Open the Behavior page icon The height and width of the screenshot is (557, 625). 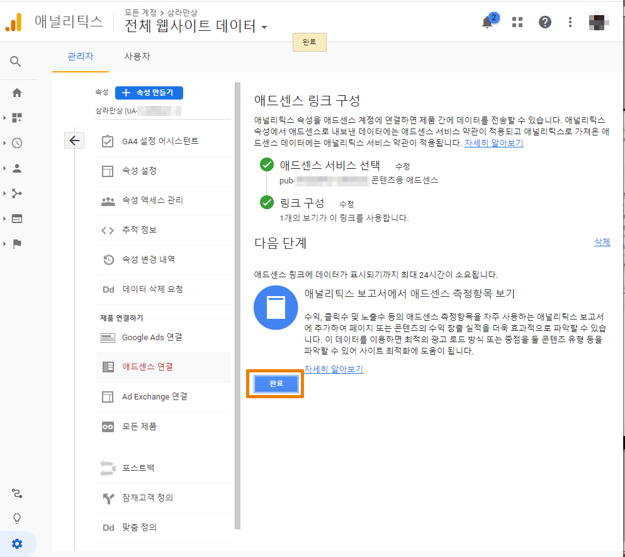pyautogui.click(x=17, y=219)
